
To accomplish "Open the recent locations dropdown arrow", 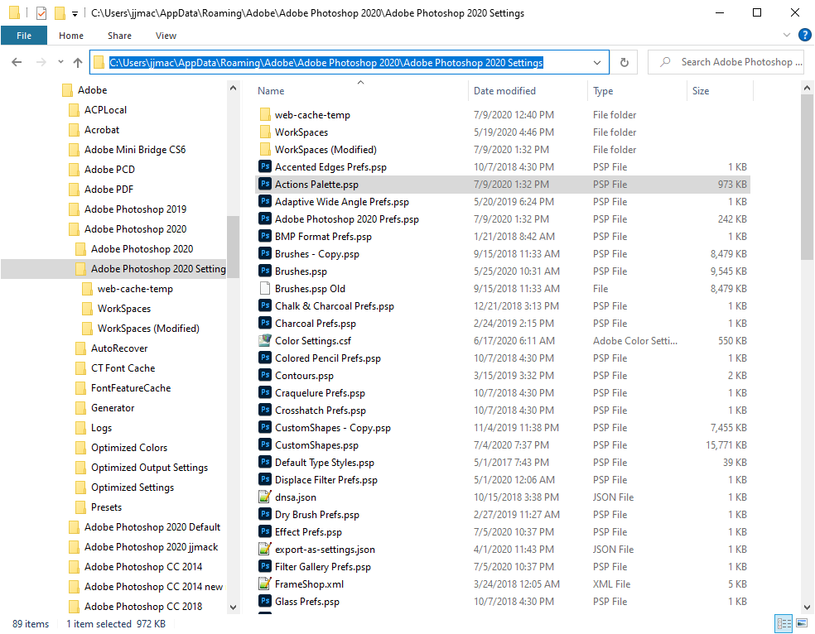I will click(x=60, y=62).
